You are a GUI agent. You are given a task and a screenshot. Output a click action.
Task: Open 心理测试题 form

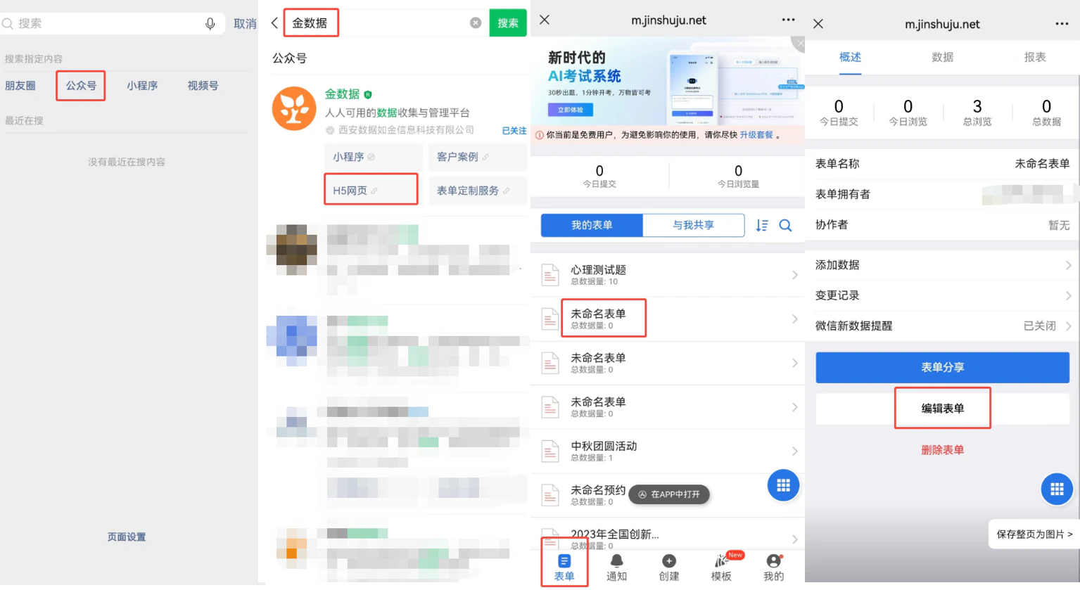[668, 275]
